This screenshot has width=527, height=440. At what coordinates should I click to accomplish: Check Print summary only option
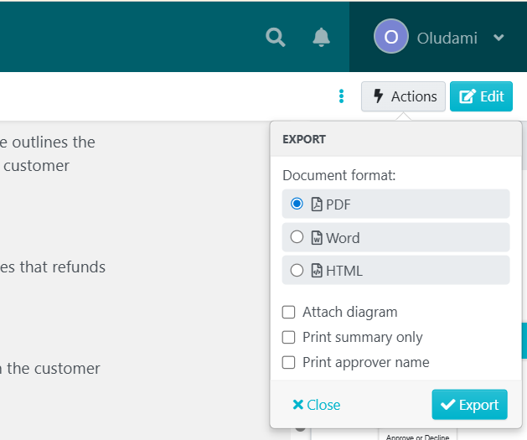(289, 337)
